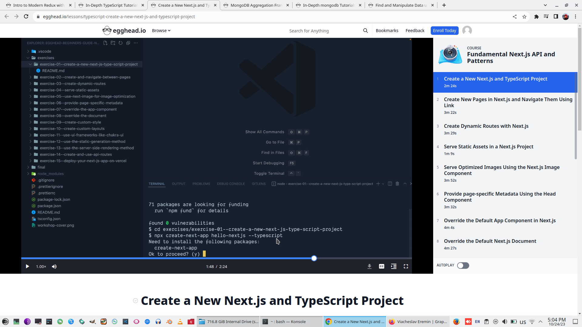Enter fullscreen video mode
582x327 pixels.
point(406,266)
